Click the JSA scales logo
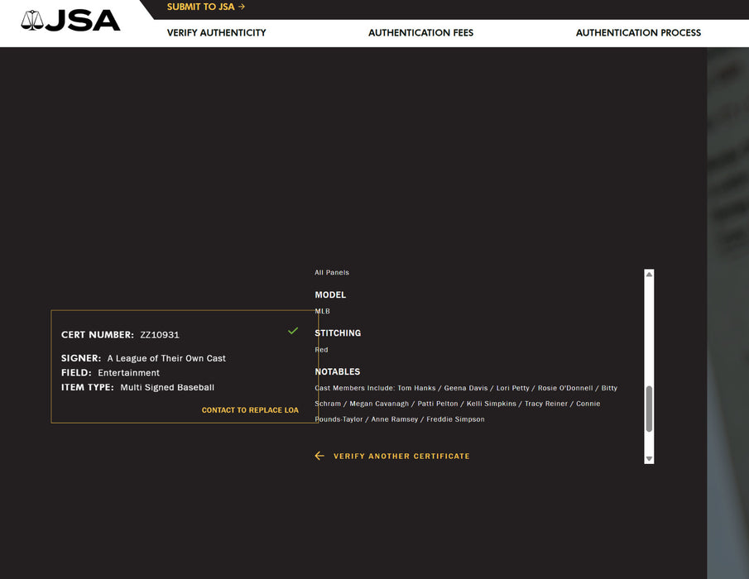The image size is (749, 579). coord(70,21)
